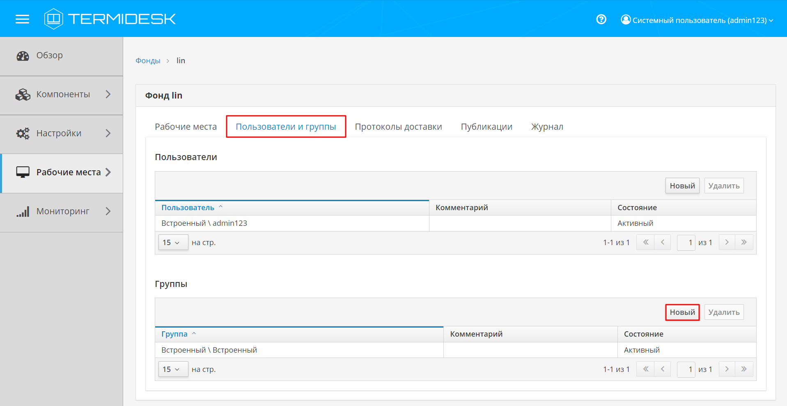
Task: Switch to the Протоколы доставки tab
Action: pyautogui.click(x=398, y=127)
